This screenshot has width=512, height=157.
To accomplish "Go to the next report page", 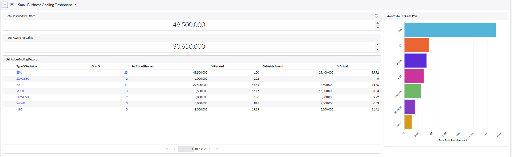I will point(210,149).
